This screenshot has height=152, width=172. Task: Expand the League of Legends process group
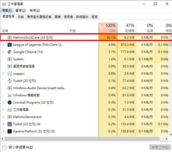tap(3, 45)
